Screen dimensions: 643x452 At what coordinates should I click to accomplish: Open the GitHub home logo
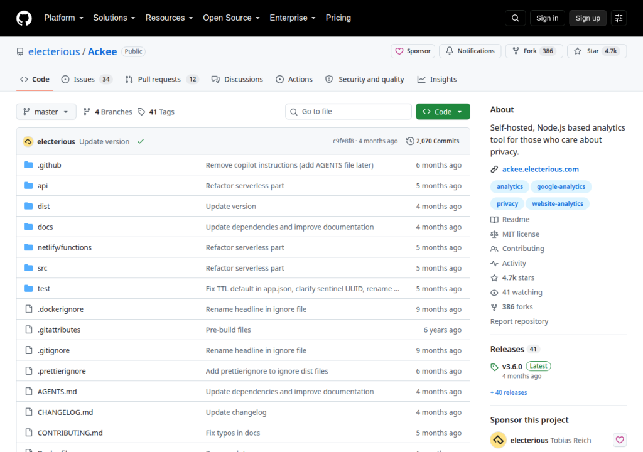24,18
